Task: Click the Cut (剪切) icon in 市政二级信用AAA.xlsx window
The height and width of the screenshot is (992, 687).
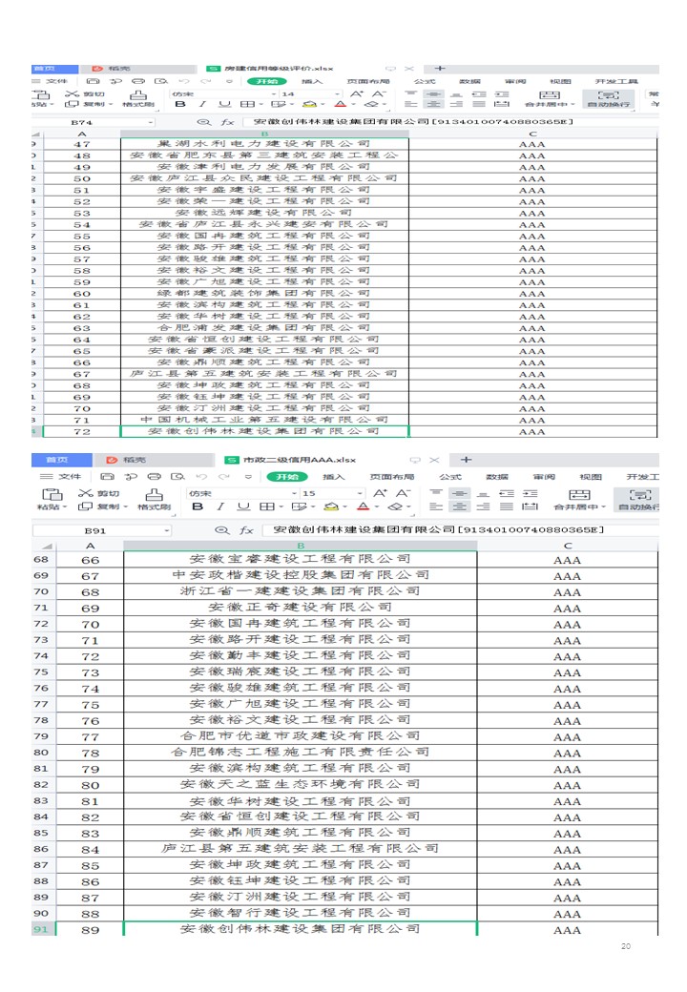Action: [86, 493]
